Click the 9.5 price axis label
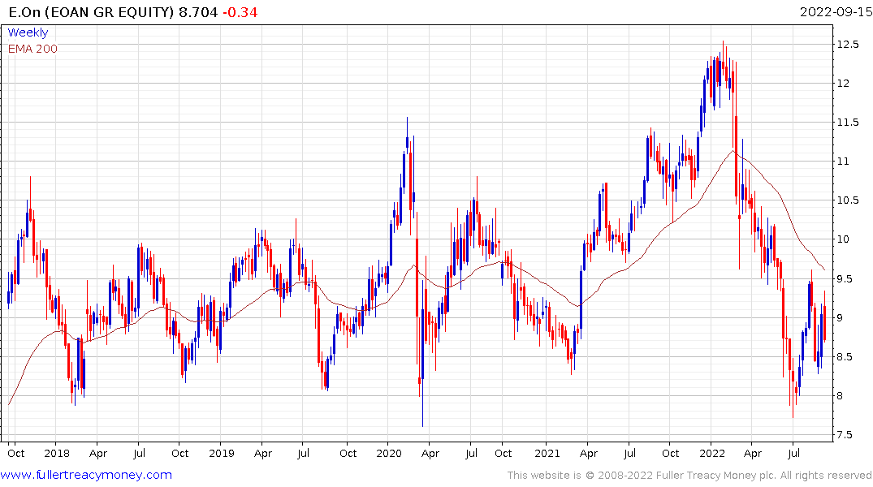Screen dimensions: 873x487 pos(844,279)
